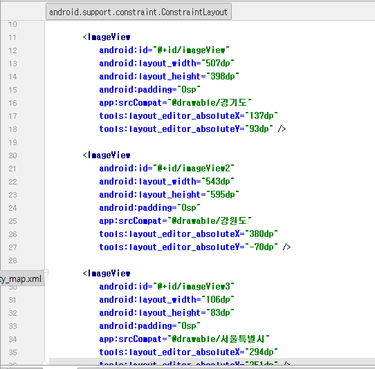Click android:id="@+id/imageView" attribute line
375x369 pixels.
[x=164, y=50]
